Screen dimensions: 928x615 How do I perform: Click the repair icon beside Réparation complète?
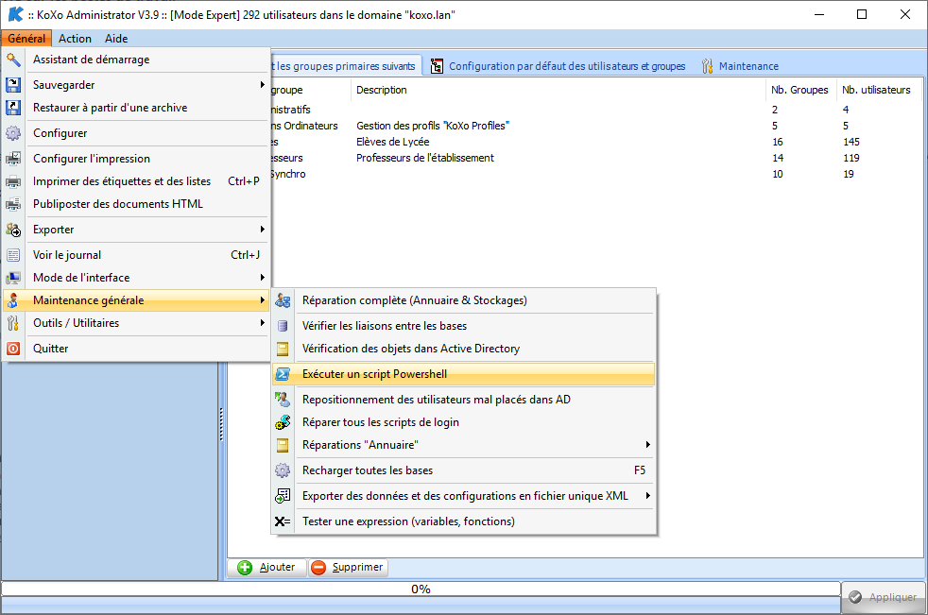pyautogui.click(x=283, y=300)
